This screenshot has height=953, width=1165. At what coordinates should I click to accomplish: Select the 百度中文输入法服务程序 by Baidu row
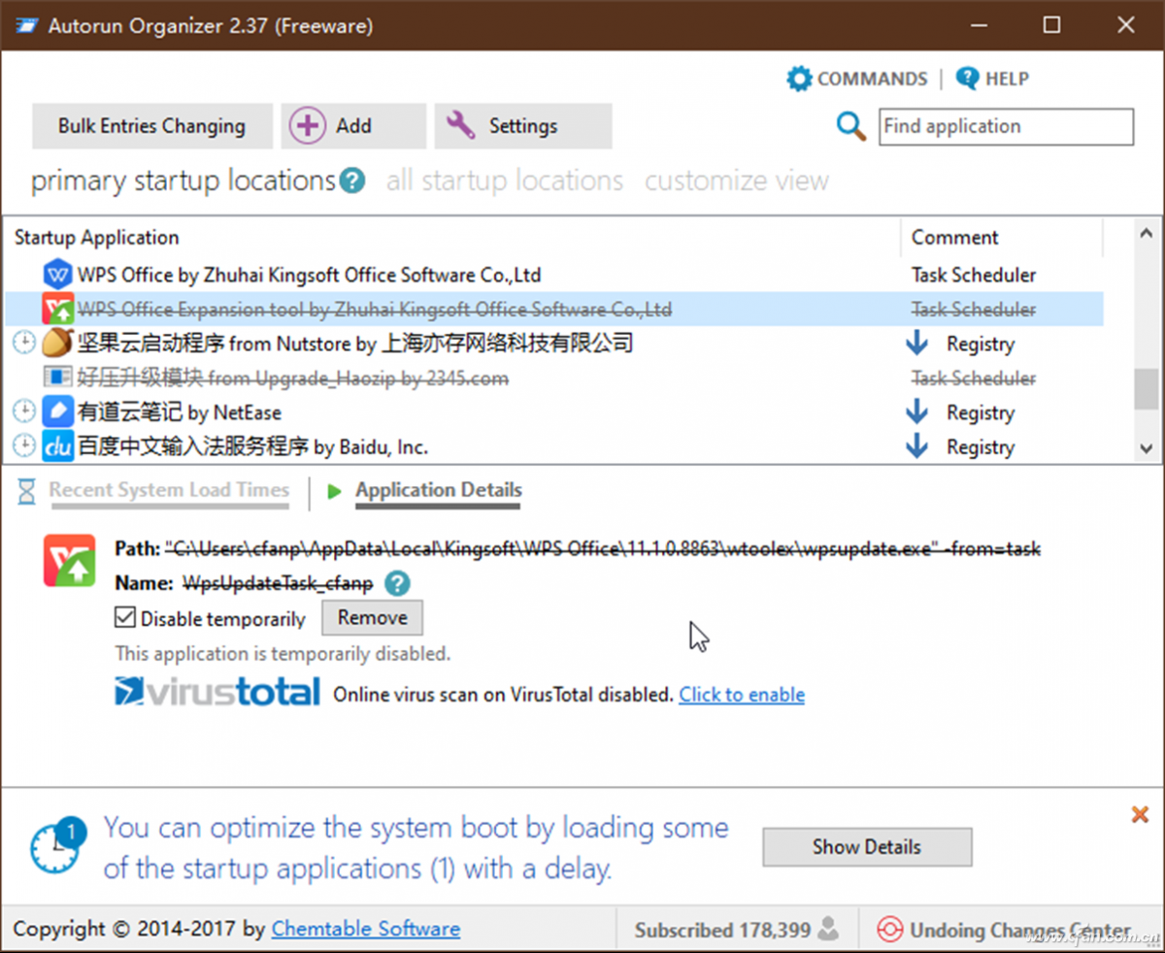tap(553, 446)
